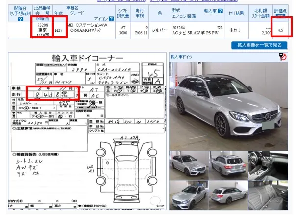The width and height of the screenshot is (296, 215).
Task: Click the 未セリ auction result cell
Action: tap(235, 30)
